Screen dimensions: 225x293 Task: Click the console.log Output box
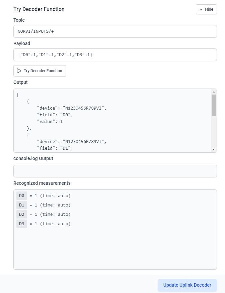click(x=115, y=171)
